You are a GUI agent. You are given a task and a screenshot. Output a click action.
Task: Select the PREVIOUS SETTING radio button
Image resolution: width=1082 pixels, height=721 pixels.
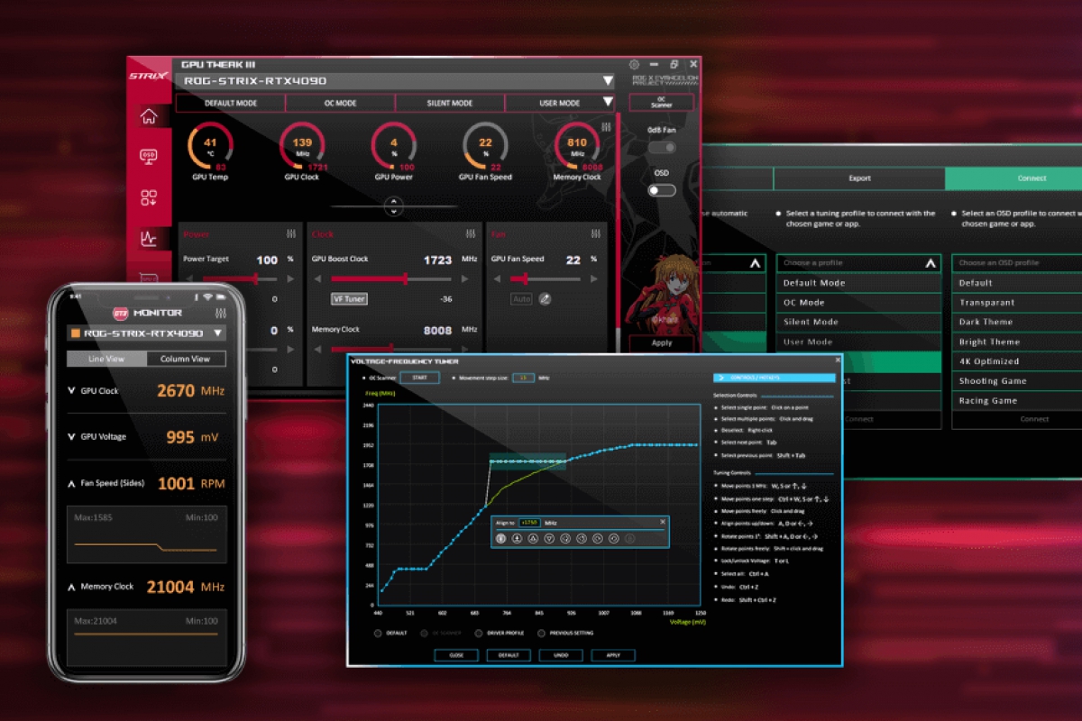coord(541,633)
